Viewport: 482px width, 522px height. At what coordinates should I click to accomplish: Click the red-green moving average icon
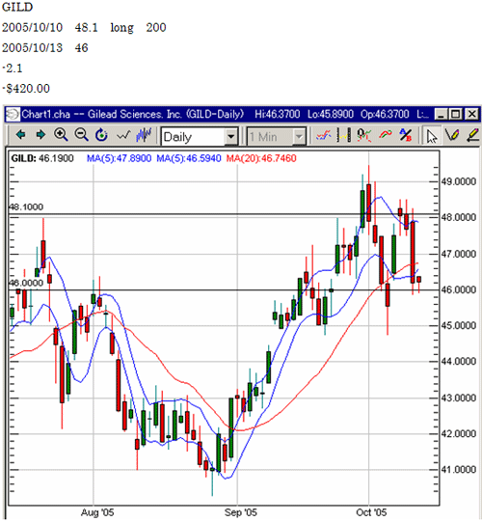click(385, 135)
